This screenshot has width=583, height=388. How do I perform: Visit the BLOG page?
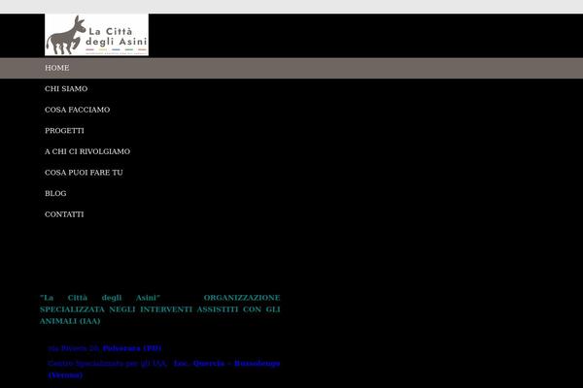pos(55,193)
